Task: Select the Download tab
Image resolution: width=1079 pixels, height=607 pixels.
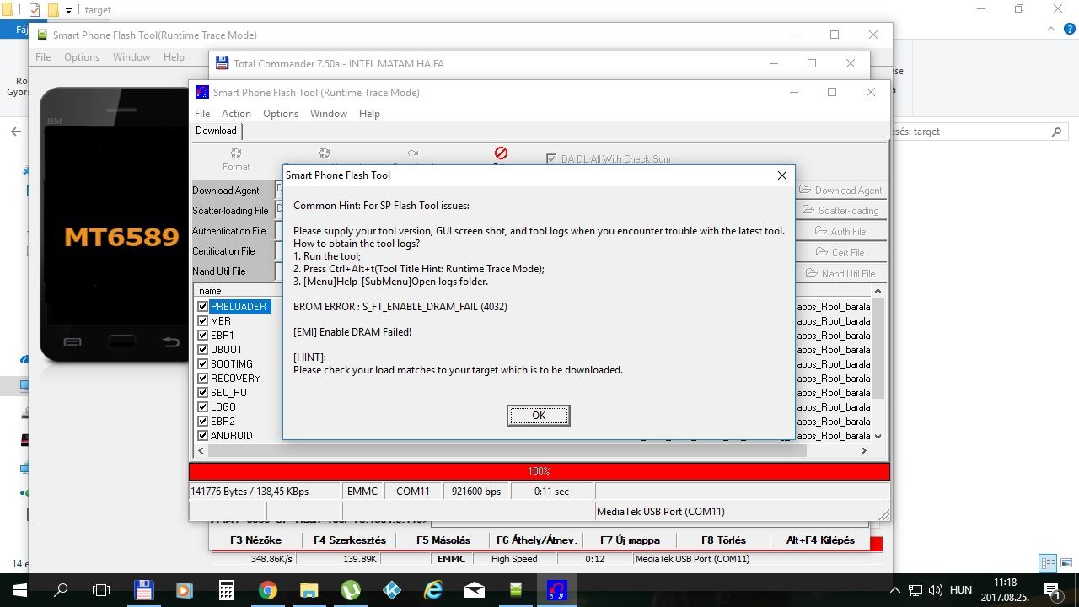Action: 216,131
